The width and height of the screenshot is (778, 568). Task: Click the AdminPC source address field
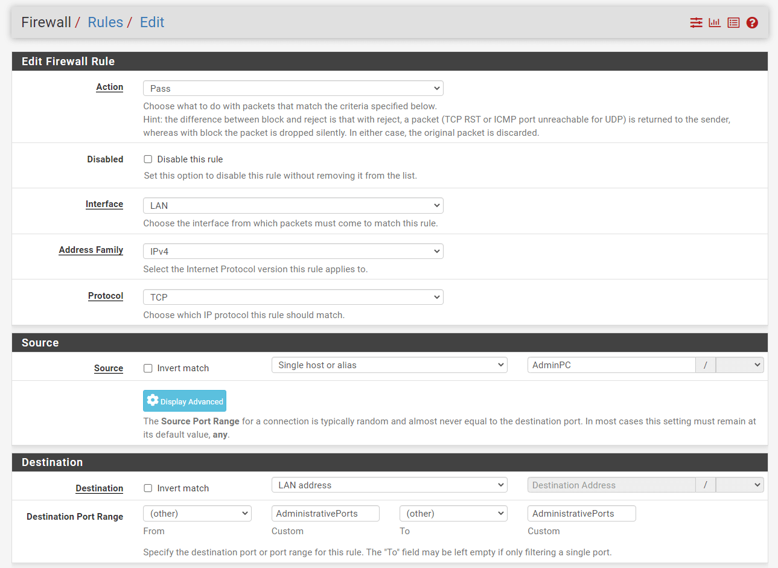pyautogui.click(x=611, y=365)
